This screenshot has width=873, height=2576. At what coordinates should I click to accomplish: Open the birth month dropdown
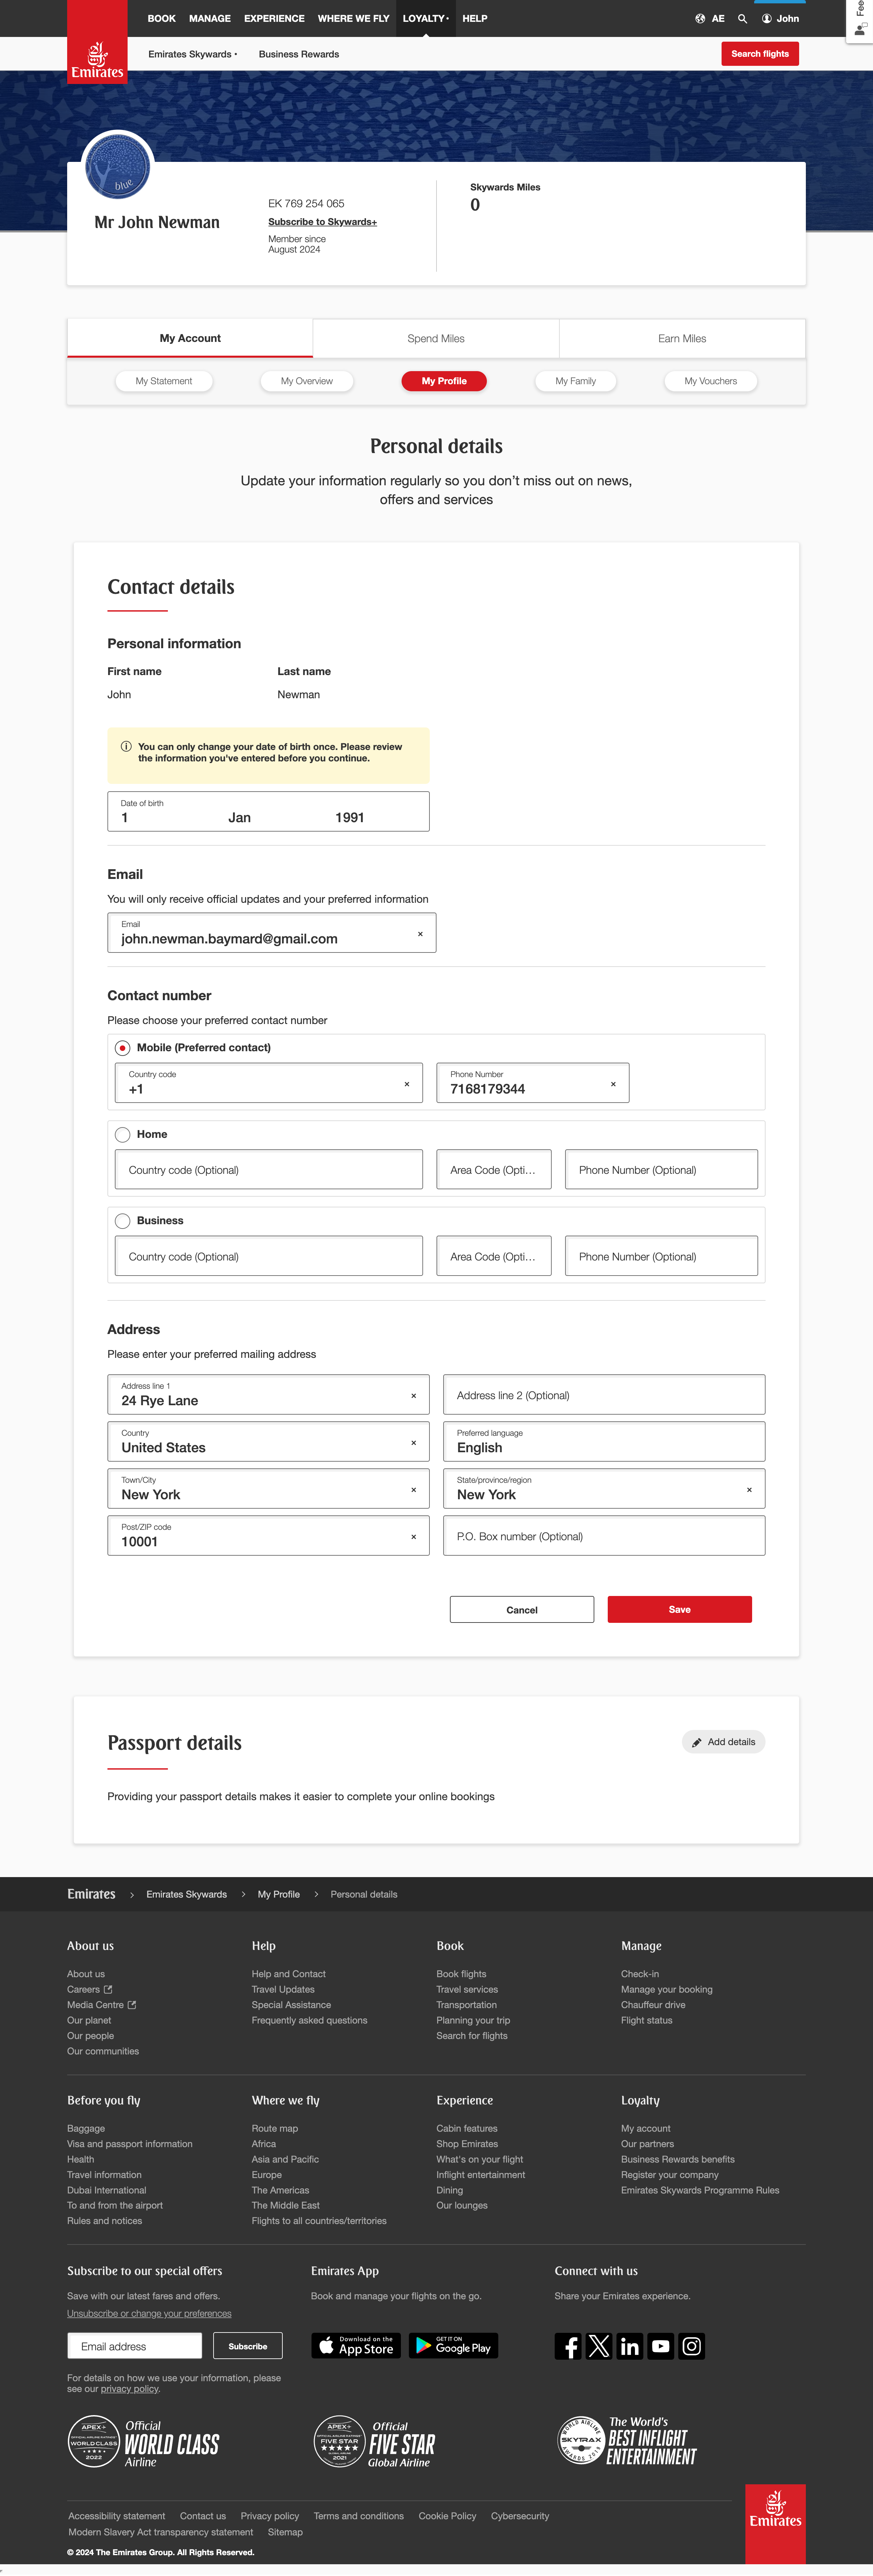click(240, 817)
